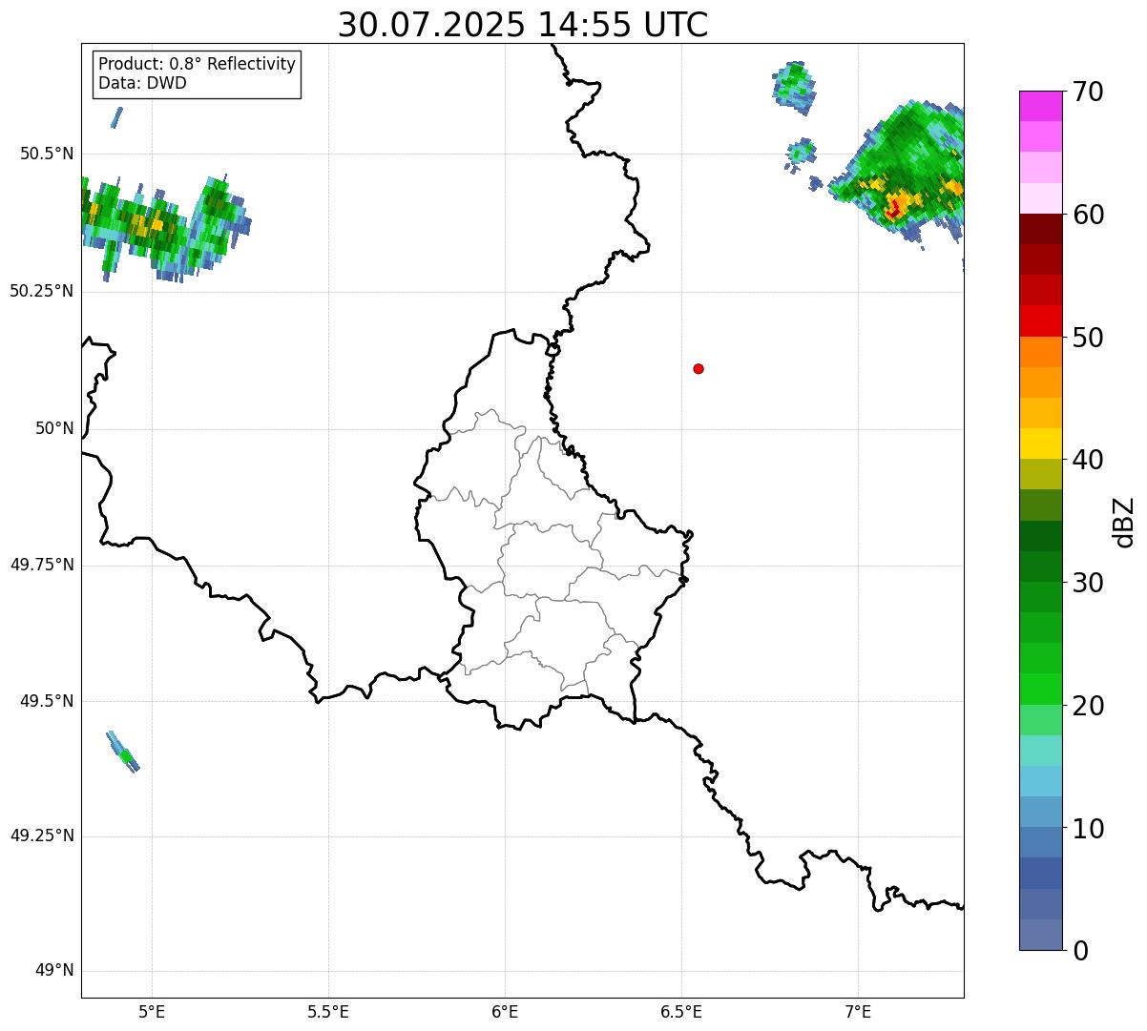Click the isolated small echo at top right
Screen dimensions: 1147x1031
click(794, 88)
